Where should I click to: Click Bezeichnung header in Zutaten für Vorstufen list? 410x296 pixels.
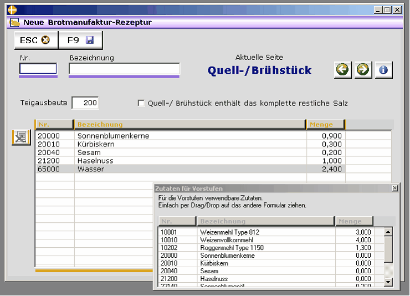266,221
